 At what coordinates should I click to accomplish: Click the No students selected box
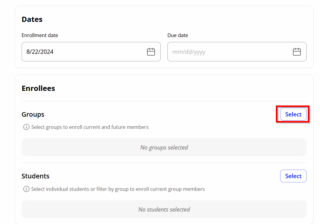(x=164, y=209)
